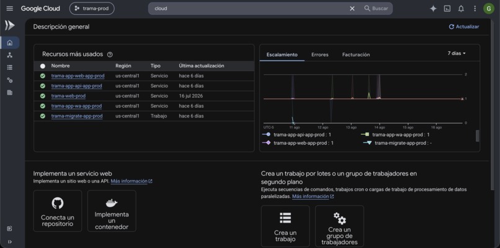Open the trama-app-web-app-prod service link

point(78,76)
